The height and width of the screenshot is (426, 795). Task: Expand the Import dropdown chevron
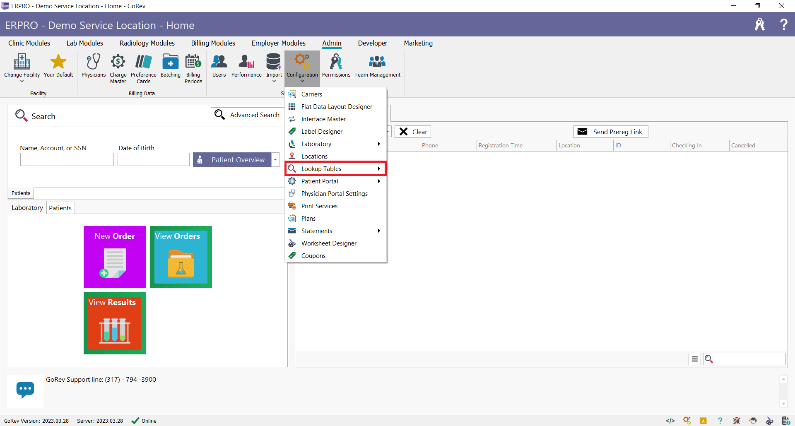click(274, 82)
